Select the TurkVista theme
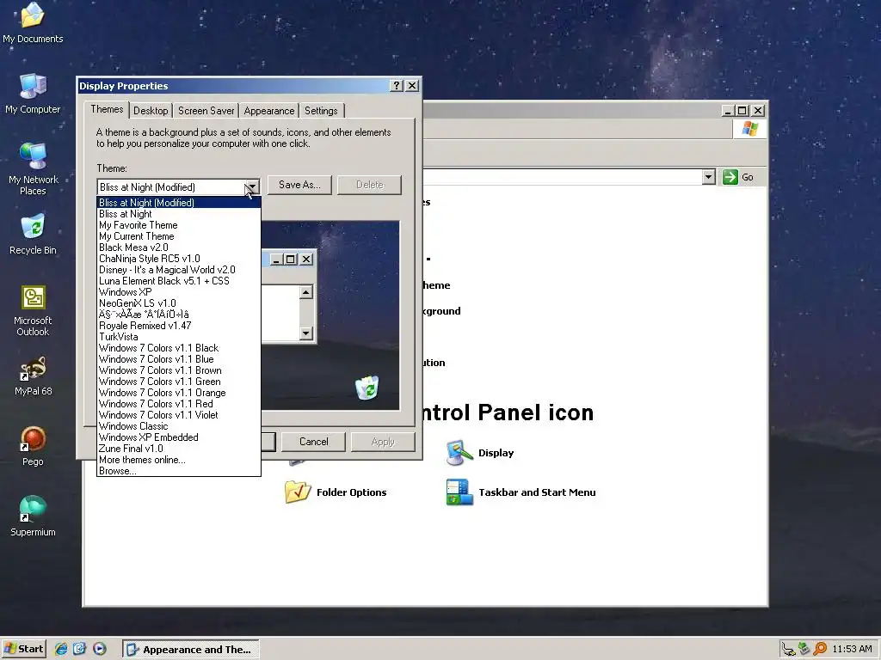The image size is (881, 660). (179, 337)
